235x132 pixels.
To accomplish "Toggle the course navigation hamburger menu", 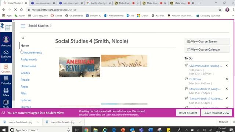I will (x=23, y=26).
